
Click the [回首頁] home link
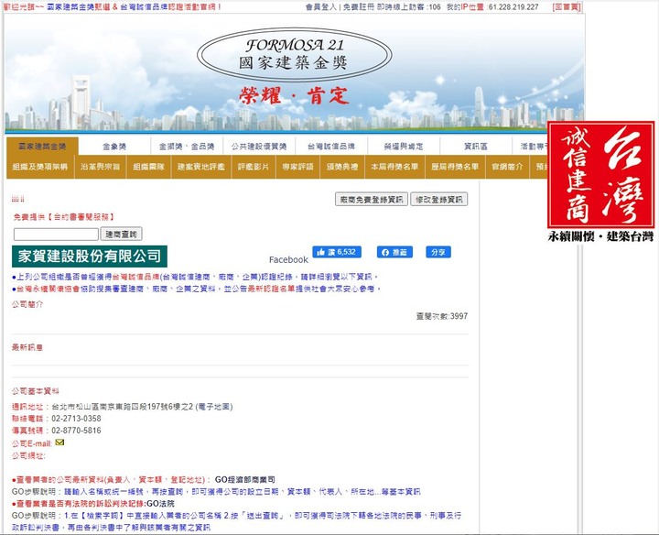point(567,6)
